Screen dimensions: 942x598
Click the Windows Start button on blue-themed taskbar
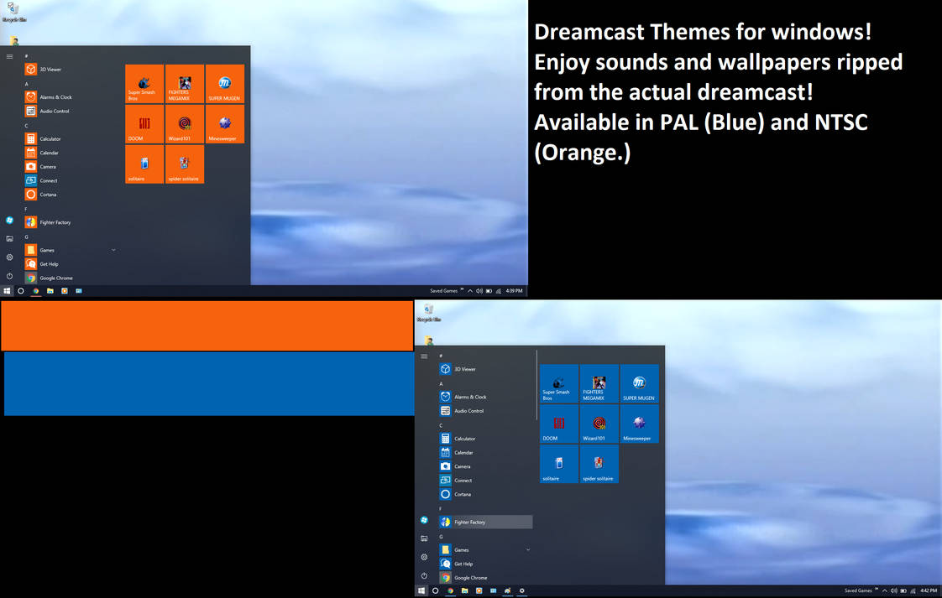[421, 590]
